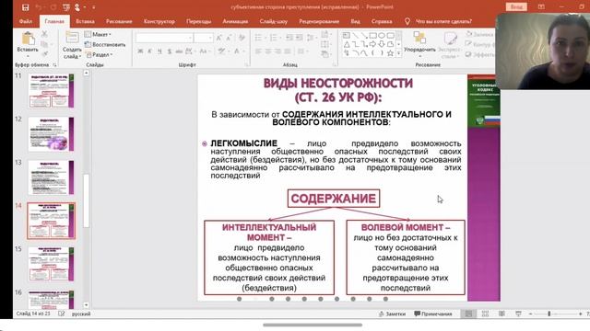Increase font size with large A
Screen dimensions: 590x331
219,38
